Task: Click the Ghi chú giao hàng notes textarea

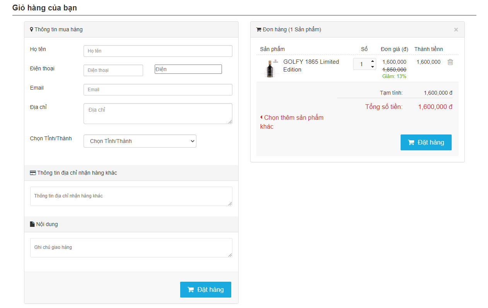Action: (131, 248)
